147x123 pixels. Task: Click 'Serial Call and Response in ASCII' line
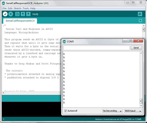(29, 29)
